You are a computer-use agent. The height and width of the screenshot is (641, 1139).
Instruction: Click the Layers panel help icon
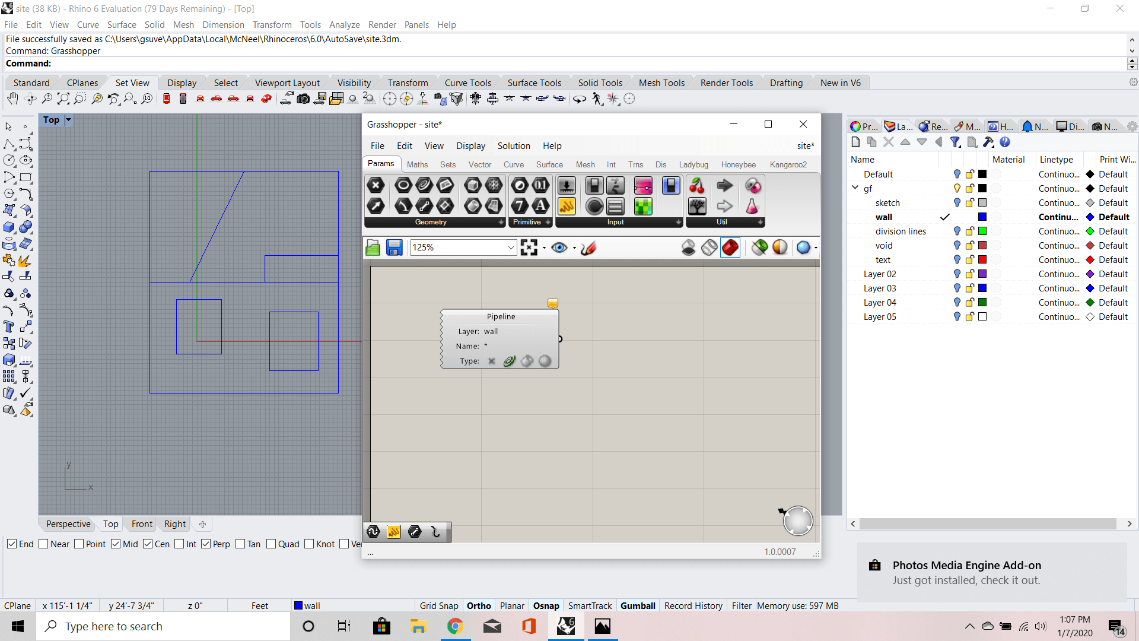tap(1005, 142)
